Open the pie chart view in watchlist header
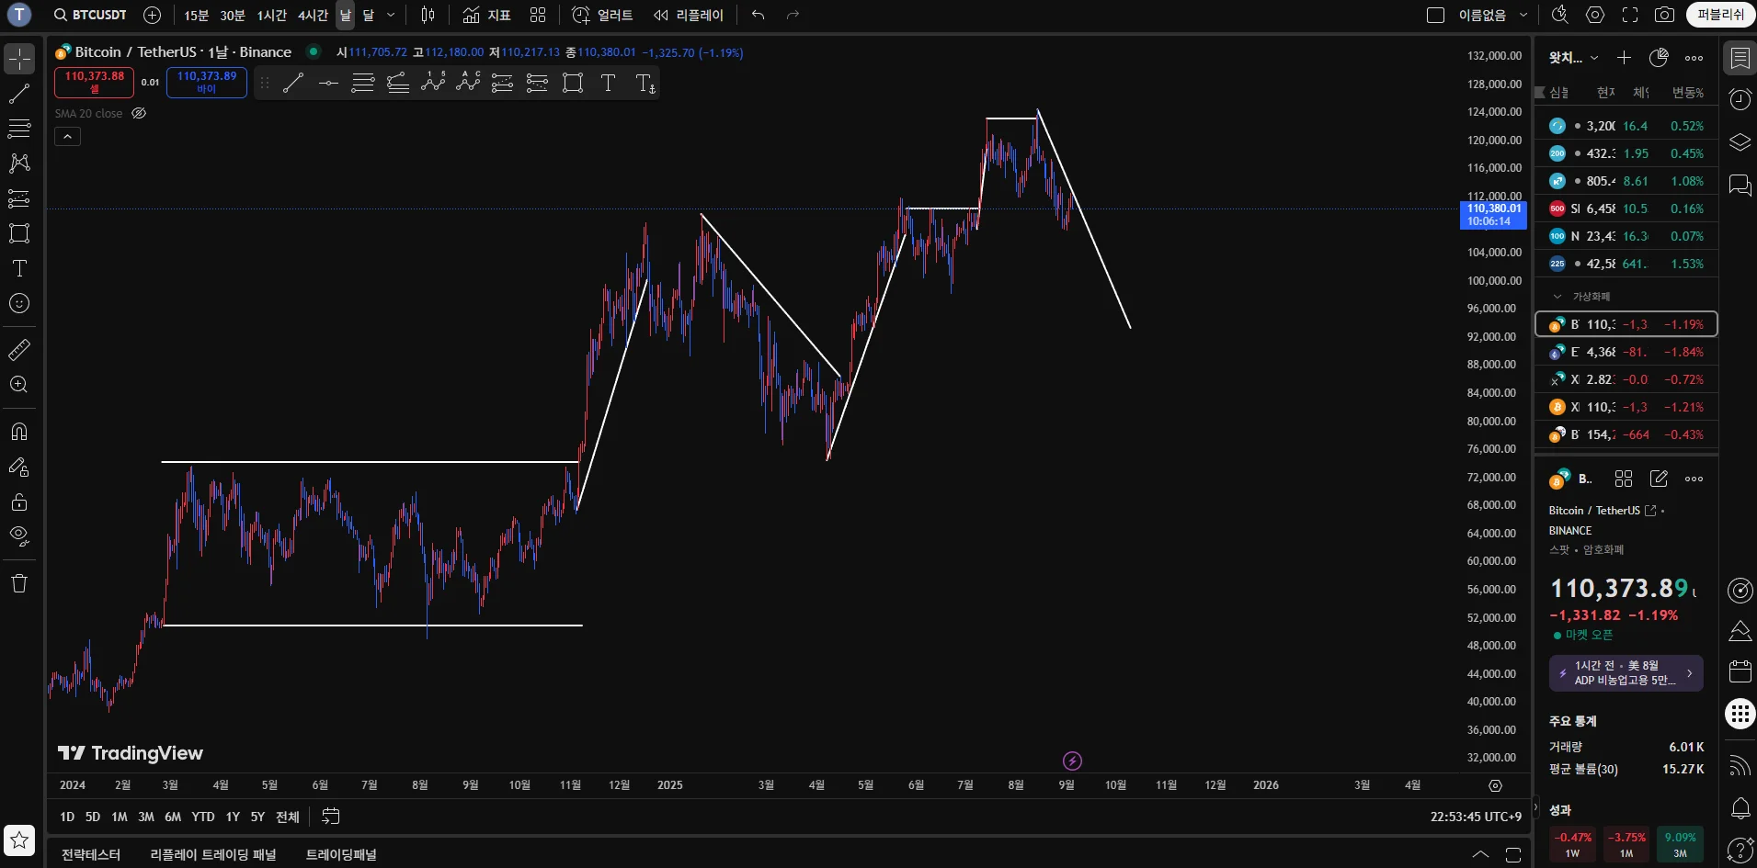The image size is (1757, 868). (x=1659, y=58)
